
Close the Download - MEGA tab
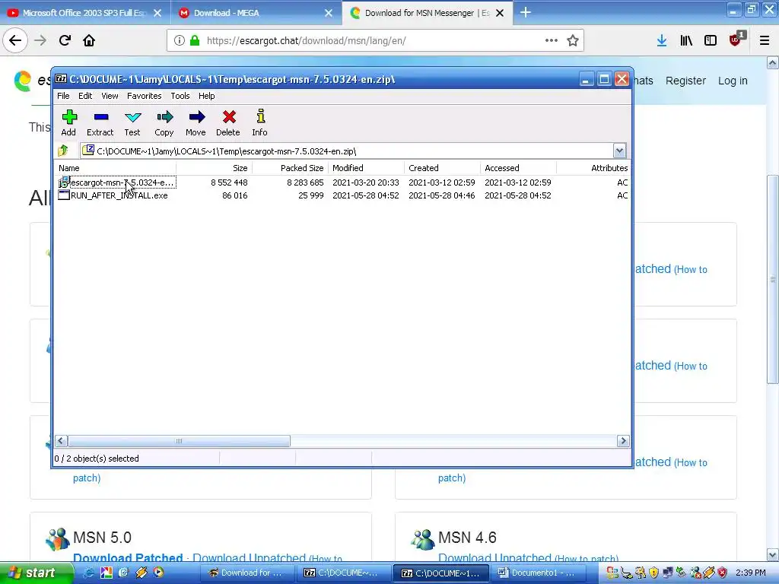click(x=329, y=13)
